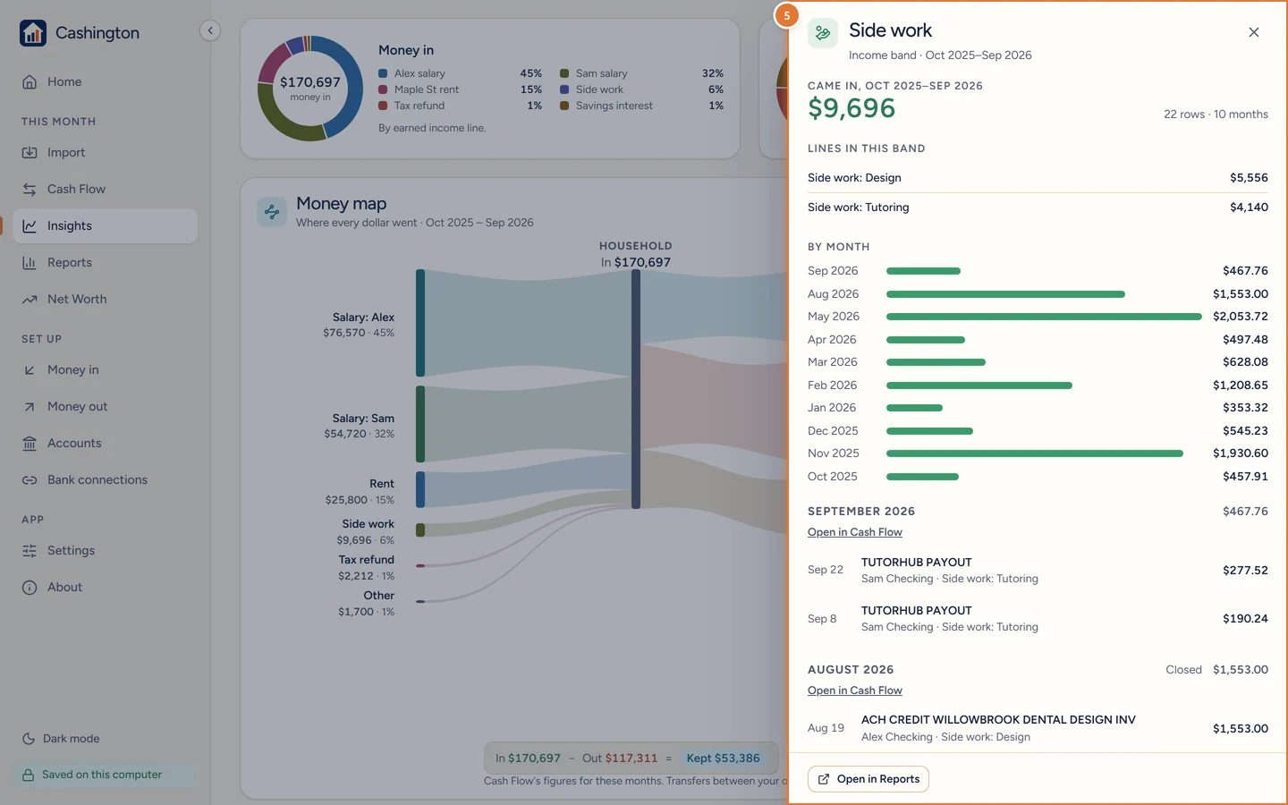
Task: Open August 2026 in Cash Flow link
Action: (x=855, y=691)
